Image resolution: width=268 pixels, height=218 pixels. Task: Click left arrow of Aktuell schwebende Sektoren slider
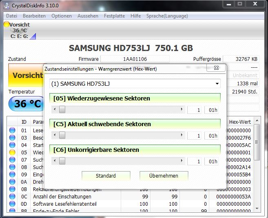(55, 135)
